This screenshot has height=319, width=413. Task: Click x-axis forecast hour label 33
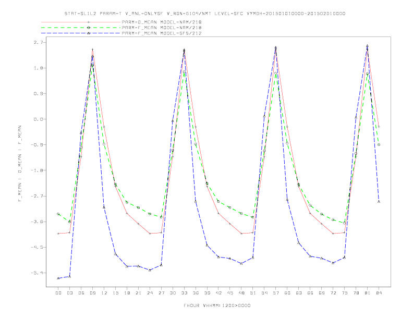[x=184, y=293]
